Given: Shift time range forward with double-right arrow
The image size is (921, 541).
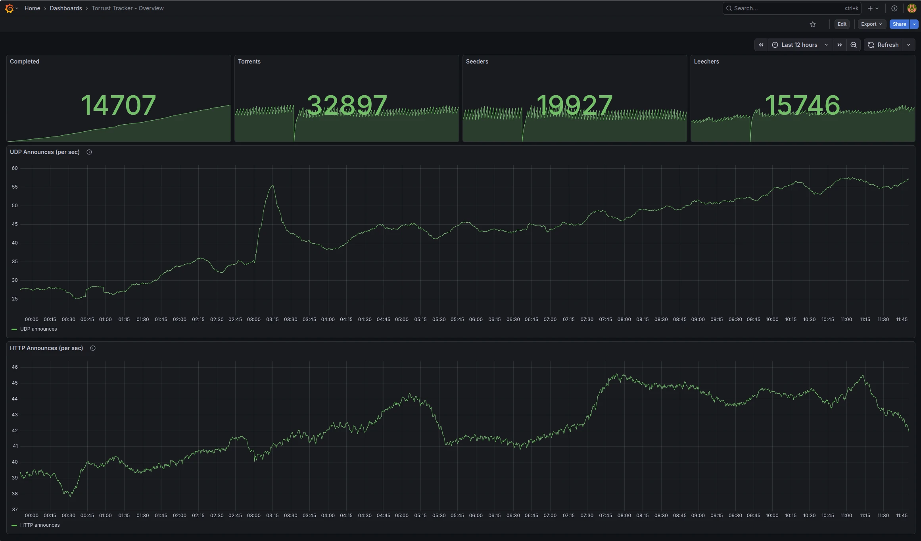Looking at the screenshot, I should tap(839, 44).
